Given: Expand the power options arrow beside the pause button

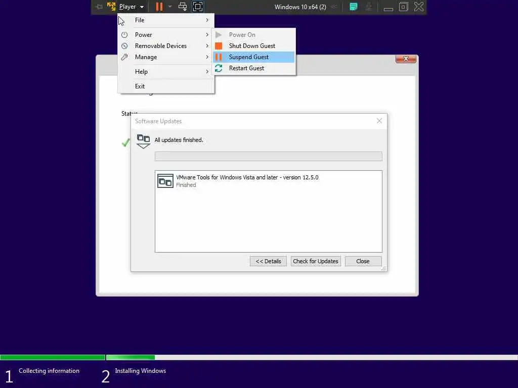Looking at the screenshot, I should (170, 7).
